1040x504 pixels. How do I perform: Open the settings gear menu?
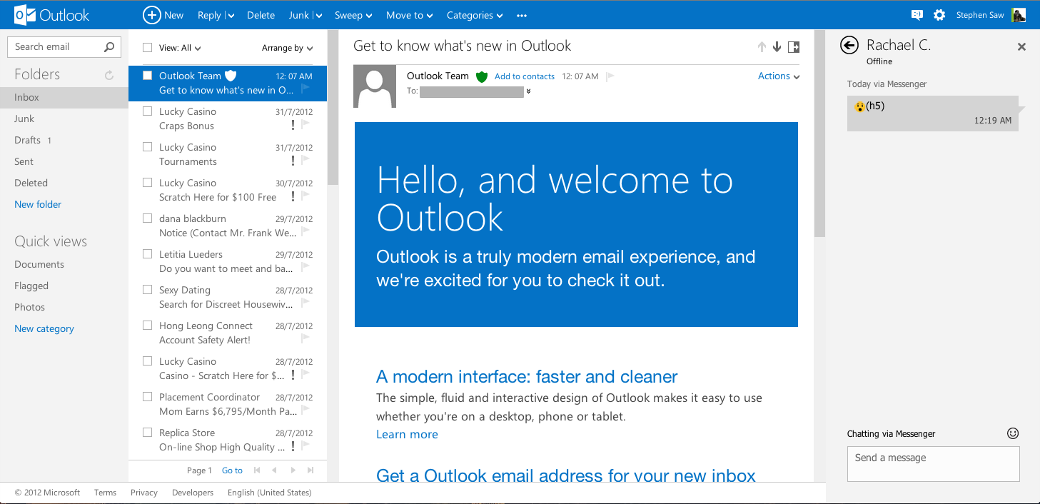(x=939, y=15)
